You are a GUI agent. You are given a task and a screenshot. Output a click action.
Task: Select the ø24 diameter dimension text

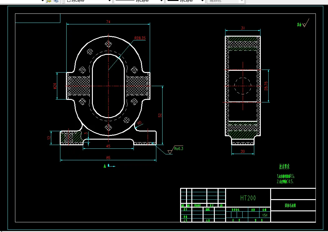pyautogui.click(x=55, y=86)
